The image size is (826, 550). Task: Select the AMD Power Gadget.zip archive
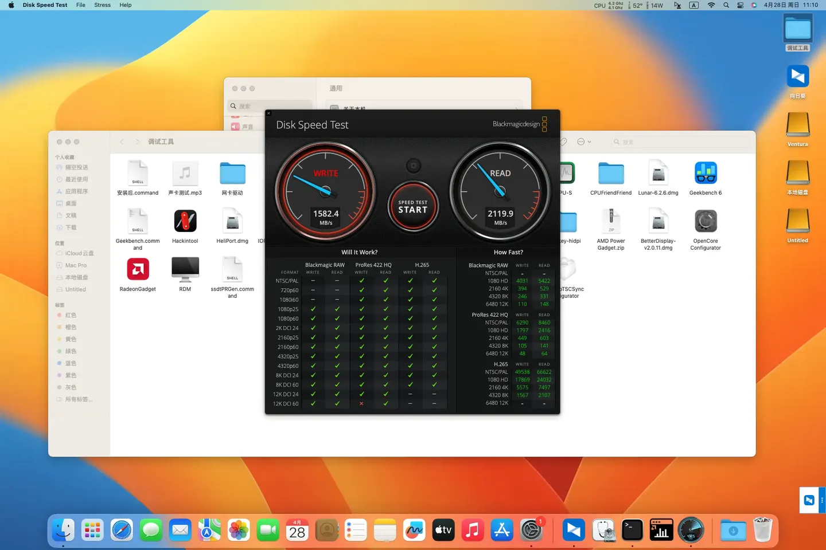pyautogui.click(x=610, y=220)
